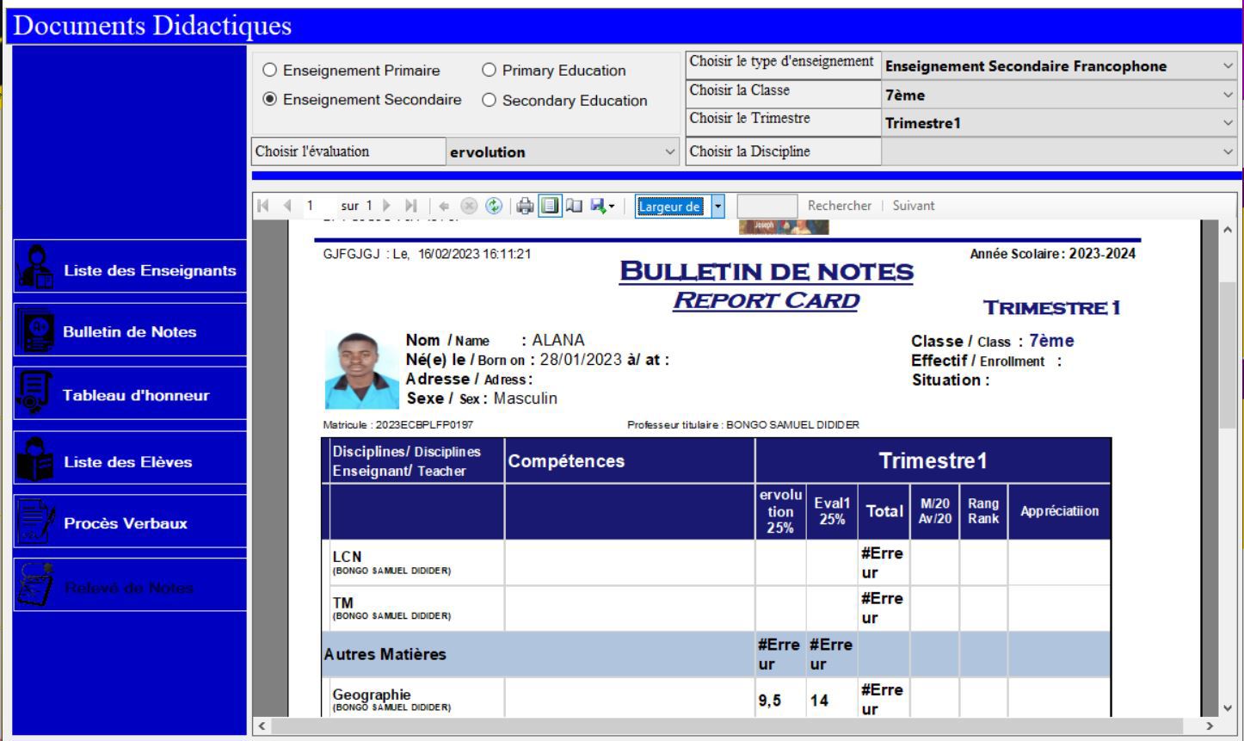Click Liste des Elèves sidebar icon

click(37, 459)
